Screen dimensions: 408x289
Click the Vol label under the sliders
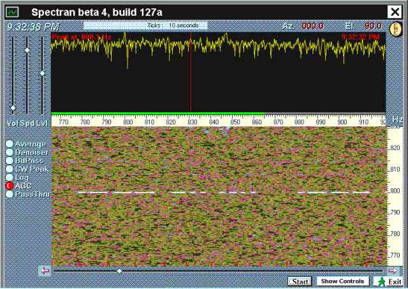pyautogui.click(x=12, y=123)
